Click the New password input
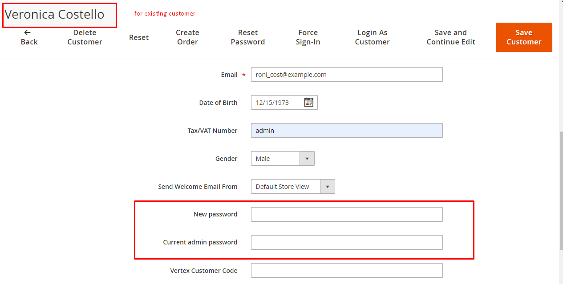Screen dimensions: 563x284 pos(346,214)
